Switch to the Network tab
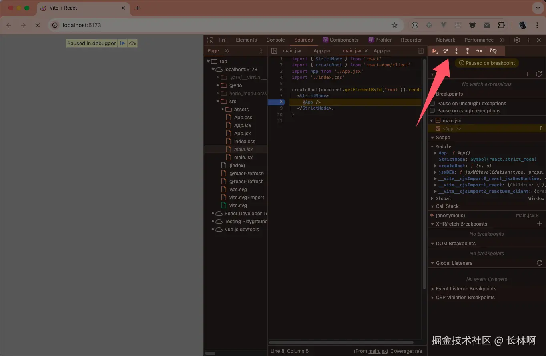Screen dimensions: 546x356 [x=446, y=40]
